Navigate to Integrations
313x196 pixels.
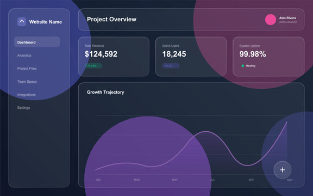click(26, 95)
